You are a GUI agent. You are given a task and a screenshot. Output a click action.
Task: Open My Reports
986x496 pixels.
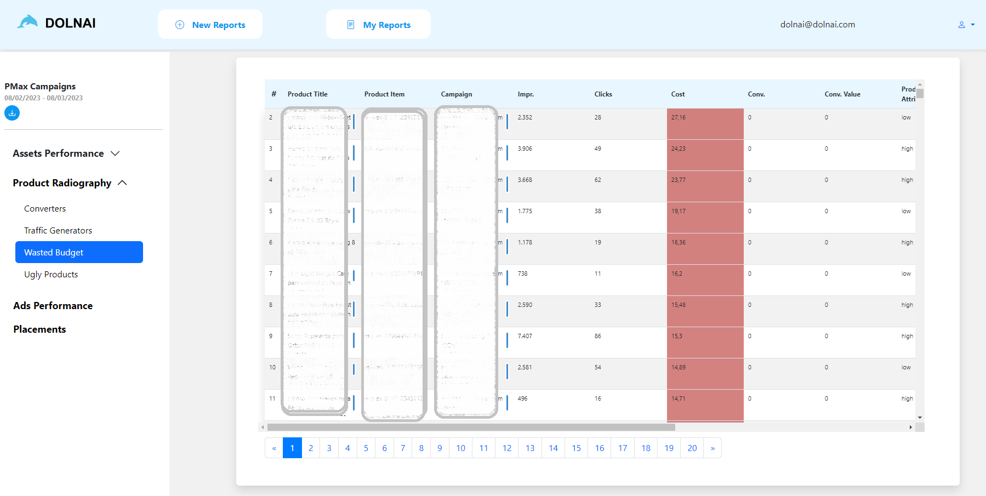[378, 24]
